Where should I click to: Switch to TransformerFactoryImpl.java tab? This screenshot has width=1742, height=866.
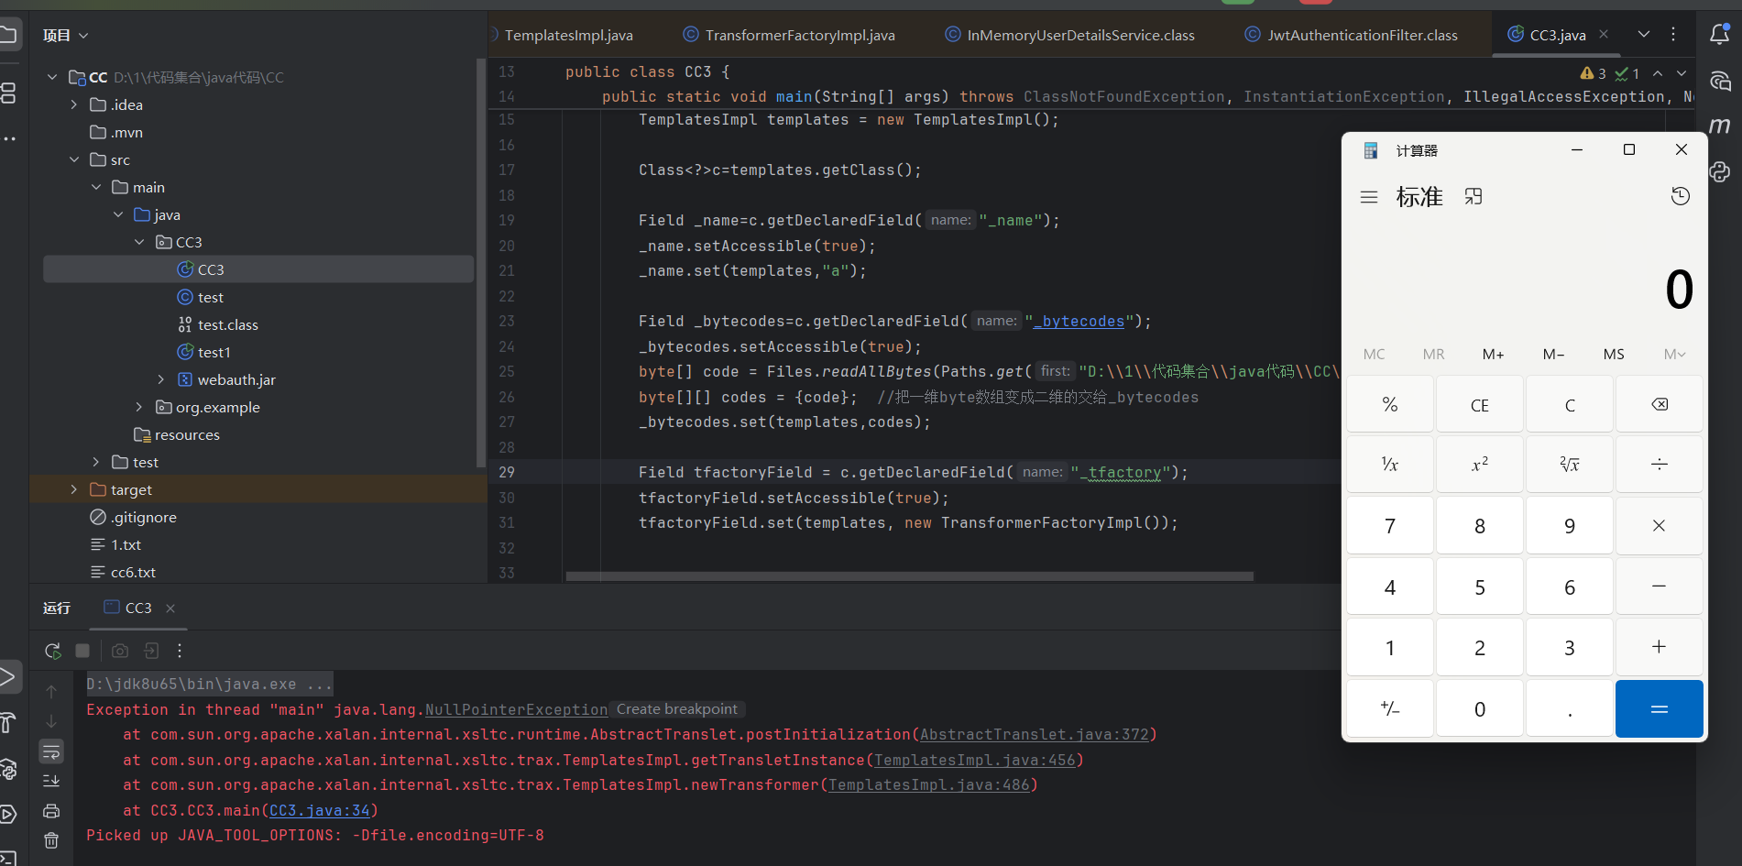799,36
